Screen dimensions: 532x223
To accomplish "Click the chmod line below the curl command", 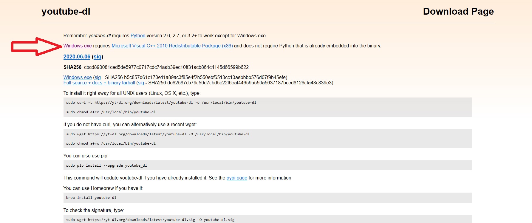I will (x=111, y=112).
